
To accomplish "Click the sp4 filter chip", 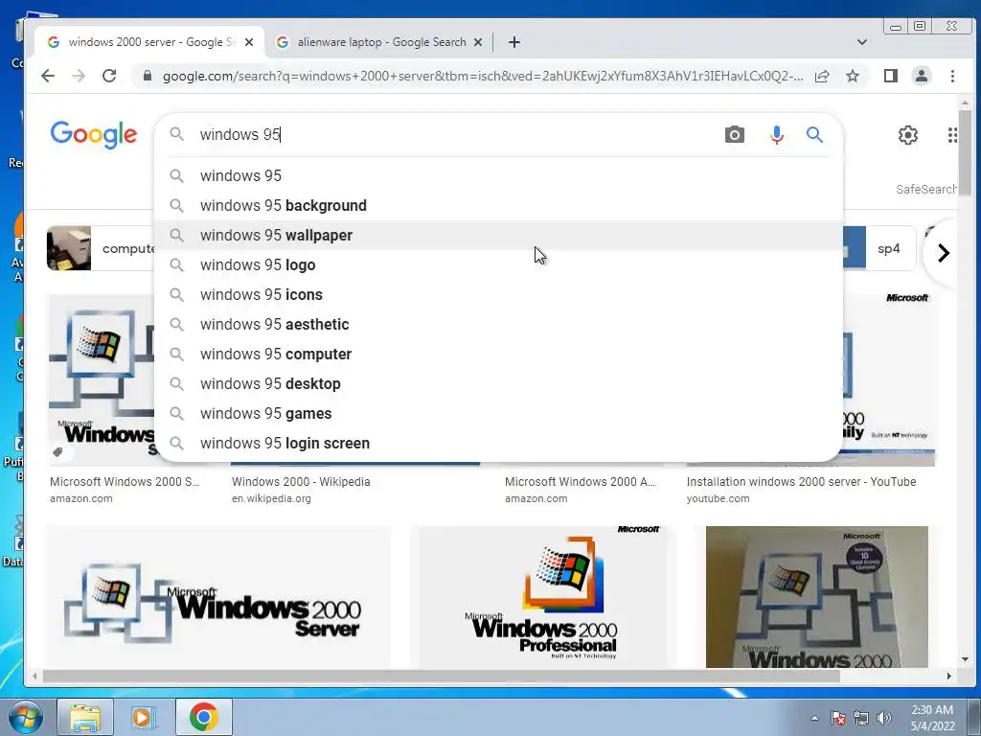I will (x=881, y=248).
